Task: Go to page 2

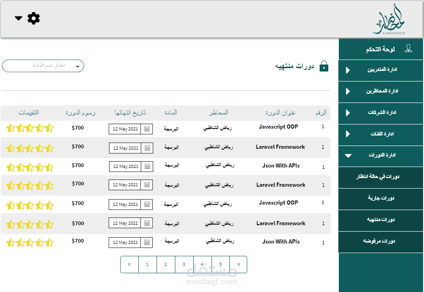Action: tap(166, 265)
